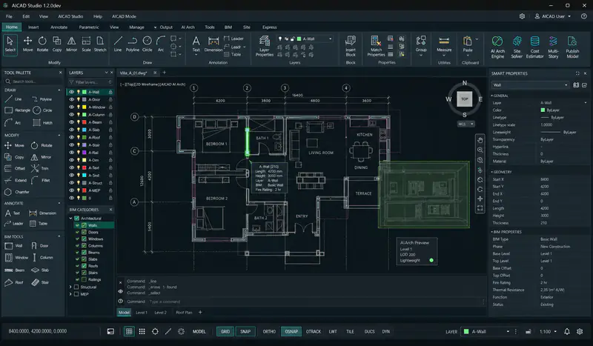Toggle GRID in status bar
Viewport: 593px width, 346px height.
225,332
